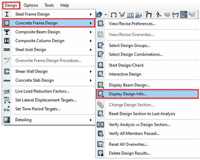Select Steel Joist Design entry
The height and width of the screenshot is (160, 200).
(49, 50)
